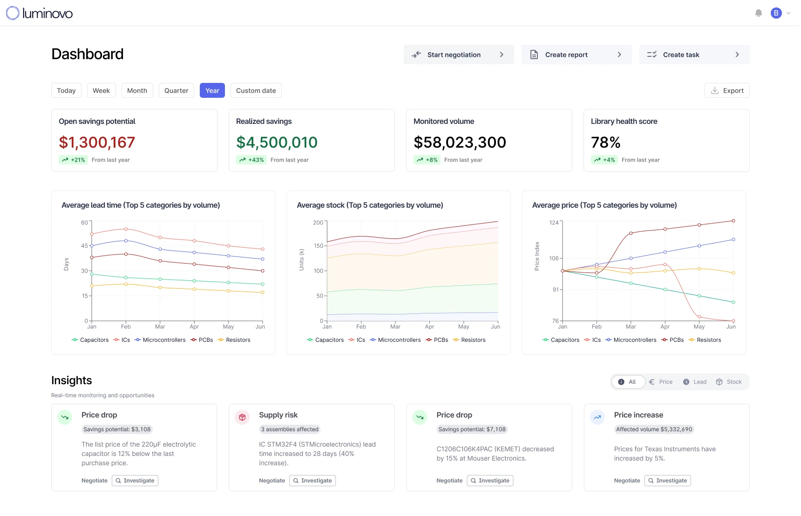Click the notification bell icon
801x516 pixels.
[758, 13]
